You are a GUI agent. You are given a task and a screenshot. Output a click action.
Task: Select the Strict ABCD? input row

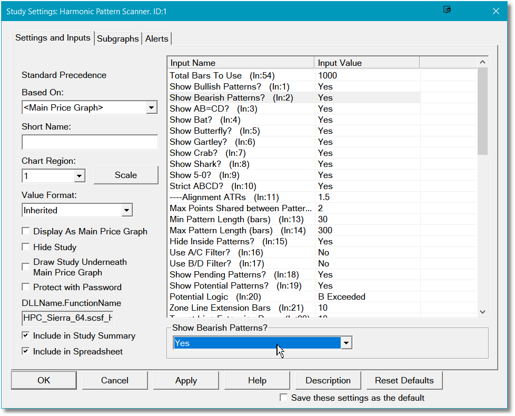(x=294, y=186)
